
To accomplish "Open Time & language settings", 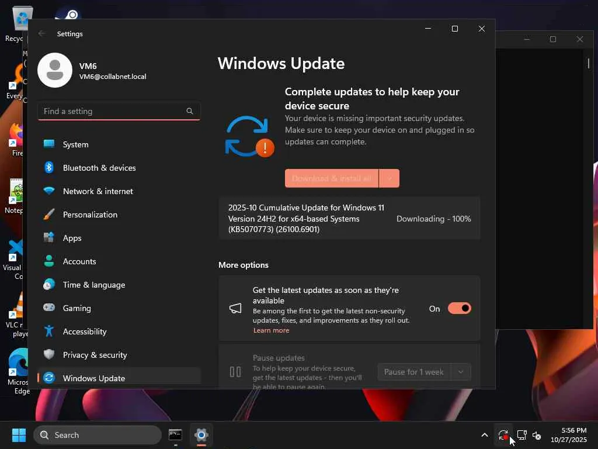I will click(x=119, y=285).
